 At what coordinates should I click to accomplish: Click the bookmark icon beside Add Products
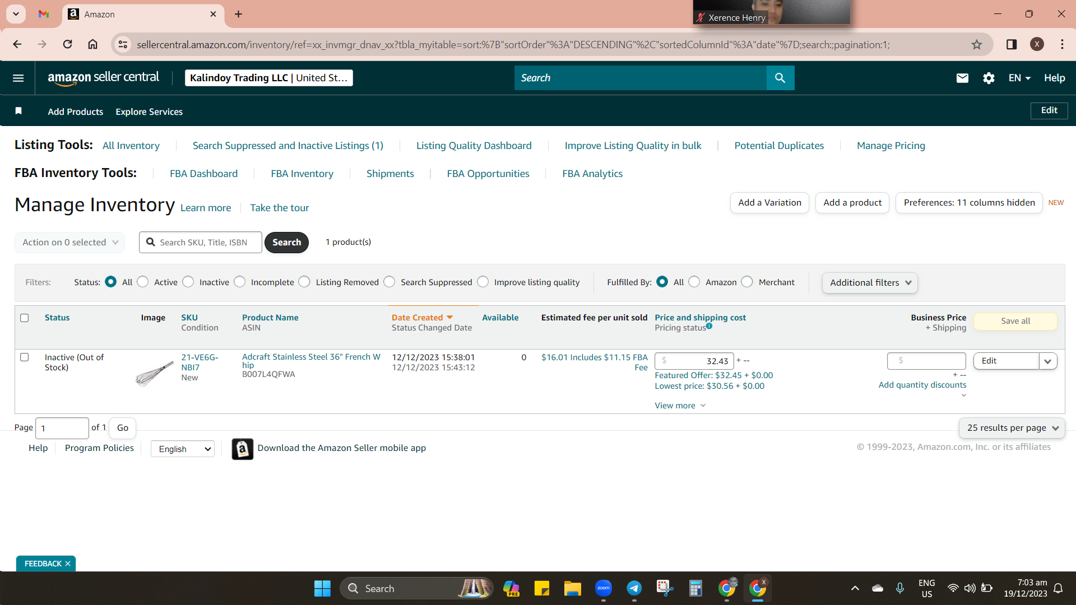coord(18,111)
